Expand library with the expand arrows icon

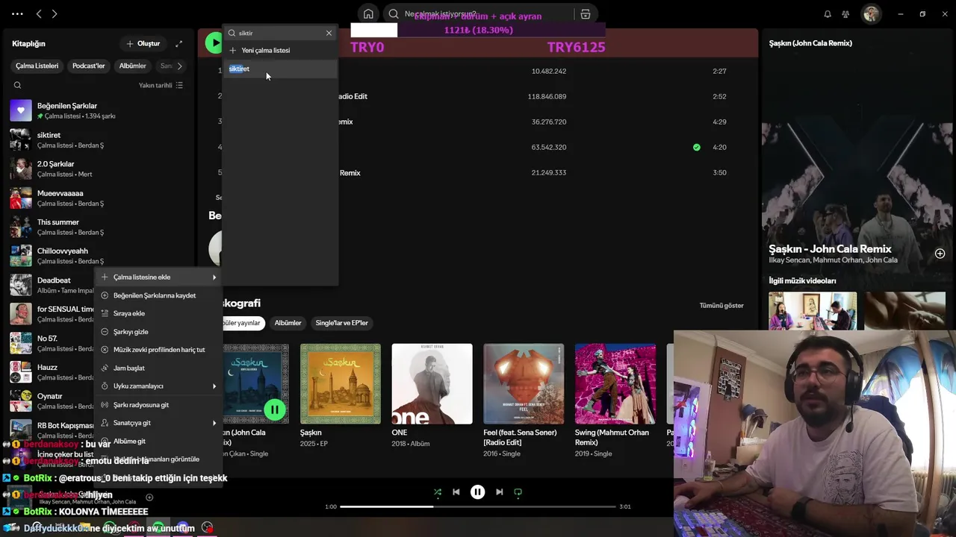coord(179,44)
